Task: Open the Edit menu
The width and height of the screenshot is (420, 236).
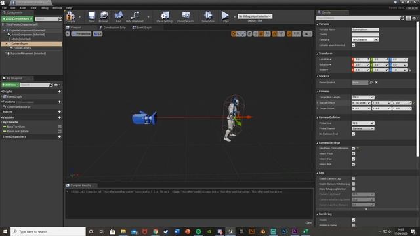Action: point(13,8)
